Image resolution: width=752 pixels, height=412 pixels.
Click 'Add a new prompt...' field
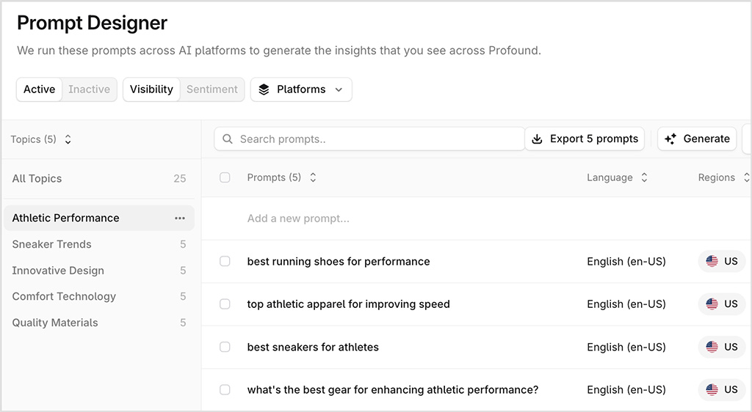point(298,218)
